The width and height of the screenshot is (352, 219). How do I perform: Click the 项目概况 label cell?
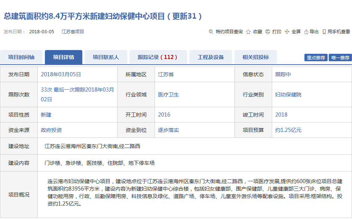pyautogui.click(x=19, y=195)
